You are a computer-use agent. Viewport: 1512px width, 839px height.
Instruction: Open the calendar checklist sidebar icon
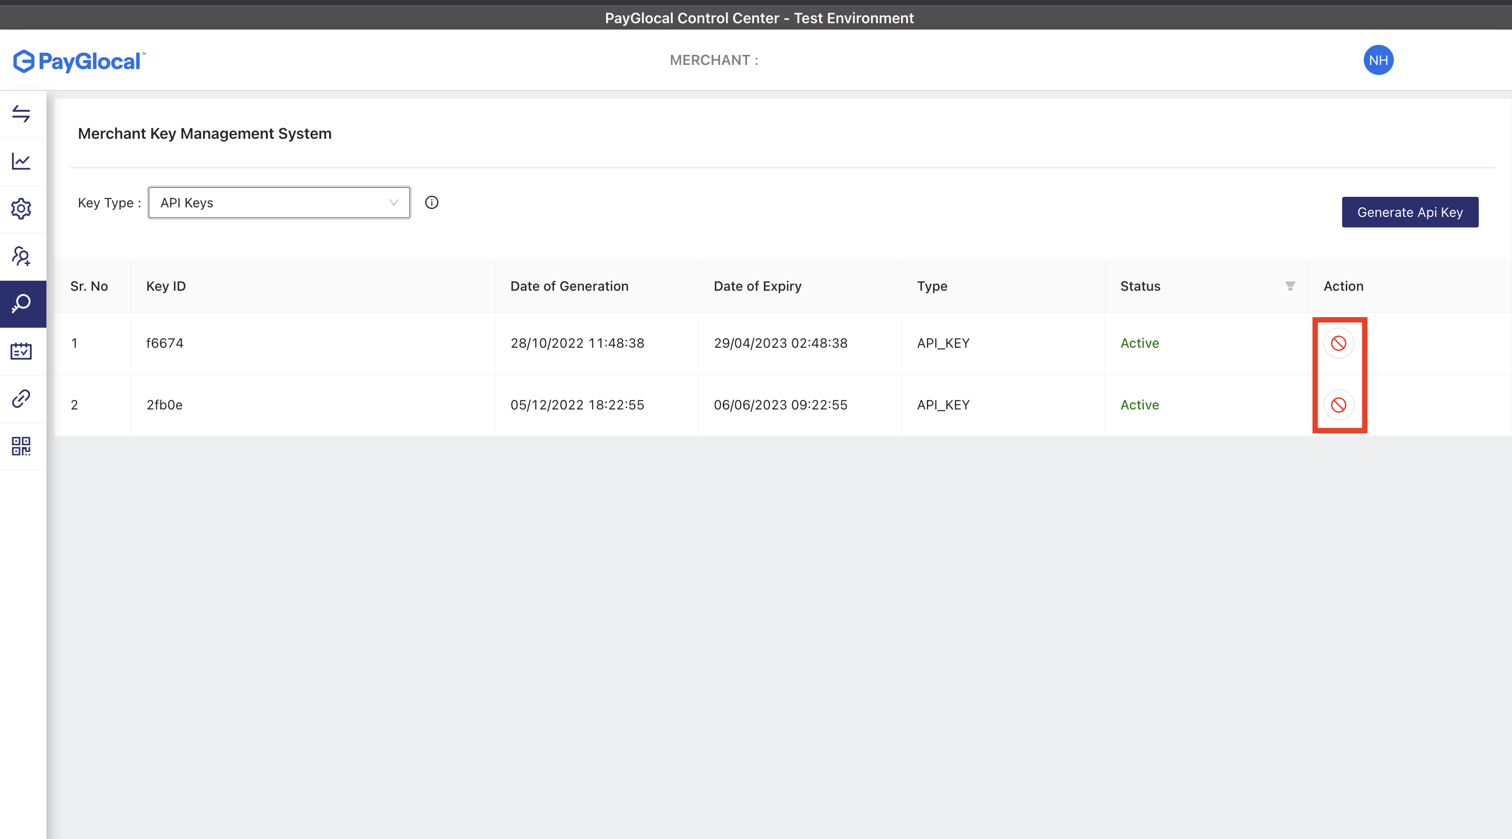(x=21, y=351)
